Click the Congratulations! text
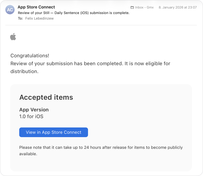Screen dimensions: 203x176 click(30, 56)
